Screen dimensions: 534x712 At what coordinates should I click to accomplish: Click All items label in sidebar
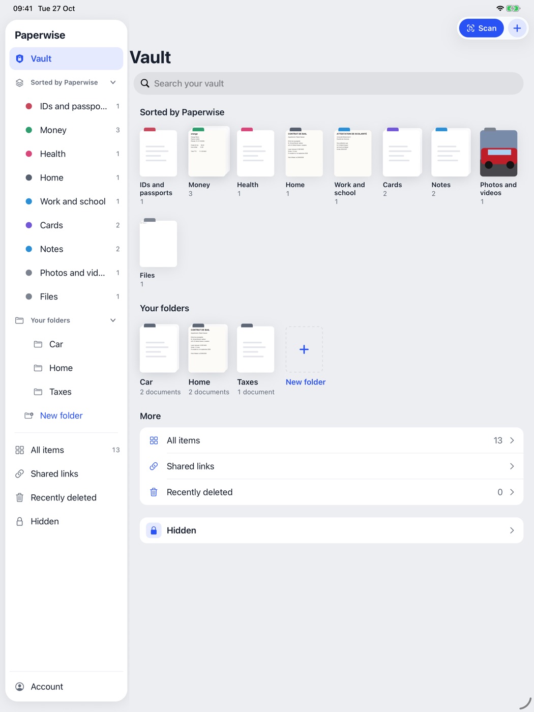[47, 450]
